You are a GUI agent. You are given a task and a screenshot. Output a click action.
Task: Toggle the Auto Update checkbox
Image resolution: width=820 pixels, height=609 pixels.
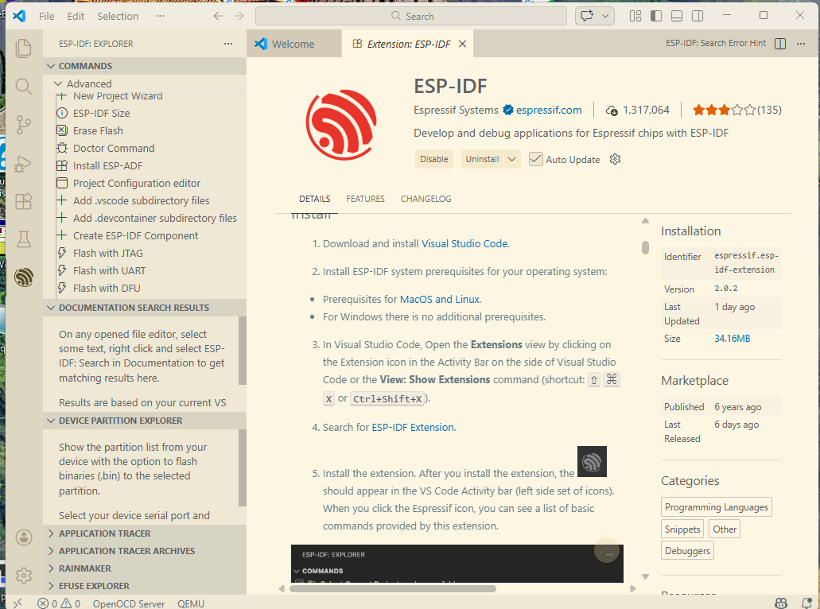click(535, 159)
